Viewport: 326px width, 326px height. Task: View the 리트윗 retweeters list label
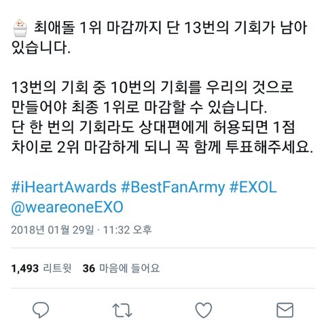pos(57,268)
